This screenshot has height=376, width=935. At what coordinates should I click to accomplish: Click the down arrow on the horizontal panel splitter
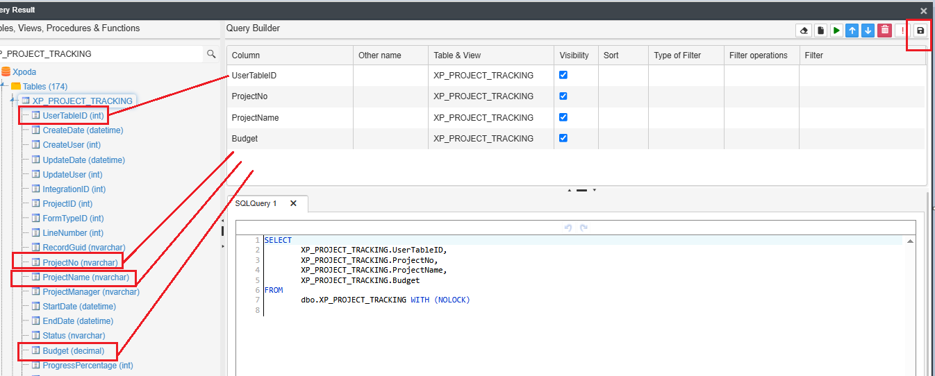pyautogui.click(x=594, y=190)
